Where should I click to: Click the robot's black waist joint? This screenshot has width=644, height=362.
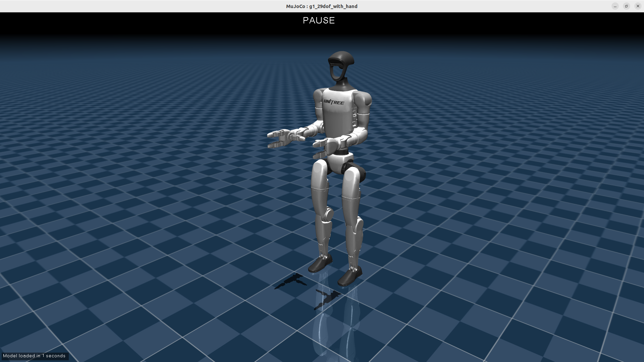pos(342,152)
